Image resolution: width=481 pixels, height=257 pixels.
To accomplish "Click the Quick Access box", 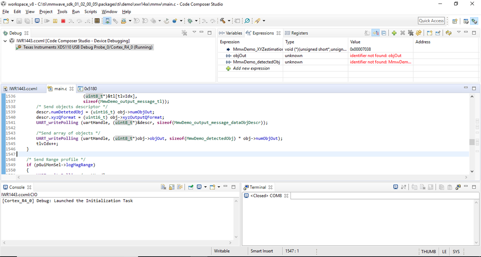I will point(431,21).
